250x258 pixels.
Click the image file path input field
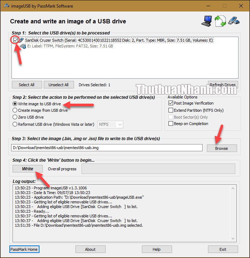coord(107,148)
